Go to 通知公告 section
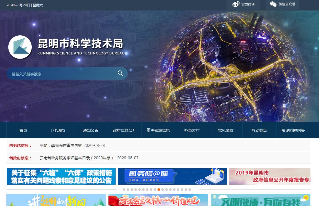Image resolution: width=319 pixels, height=206 pixels. click(91, 130)
